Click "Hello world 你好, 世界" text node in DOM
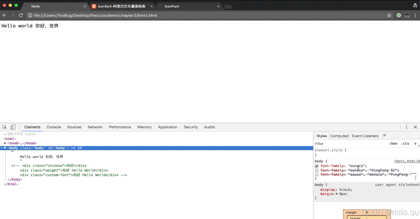420x219 pixels. [x=41, y=157]
